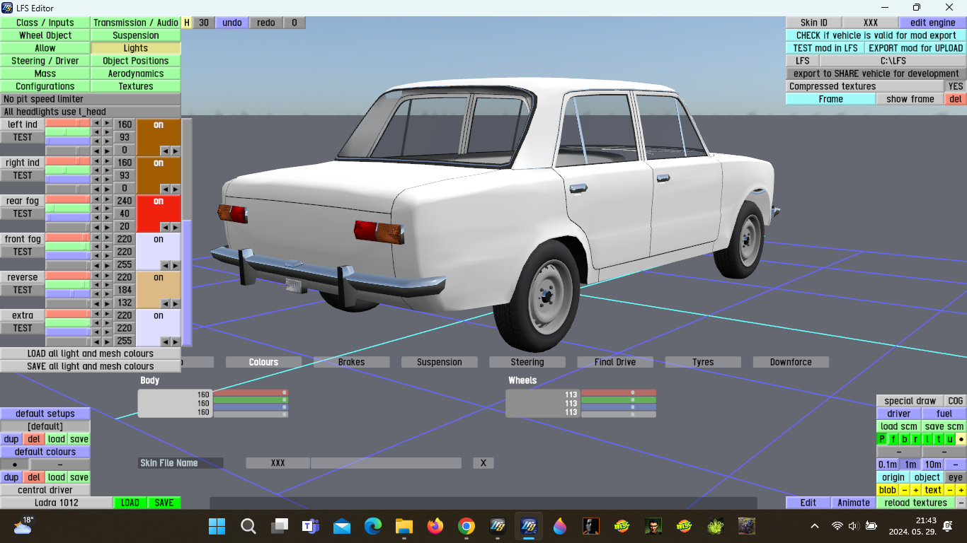Open the notification bell in system tray
This screenshot has width=967, height=543.
948,526
